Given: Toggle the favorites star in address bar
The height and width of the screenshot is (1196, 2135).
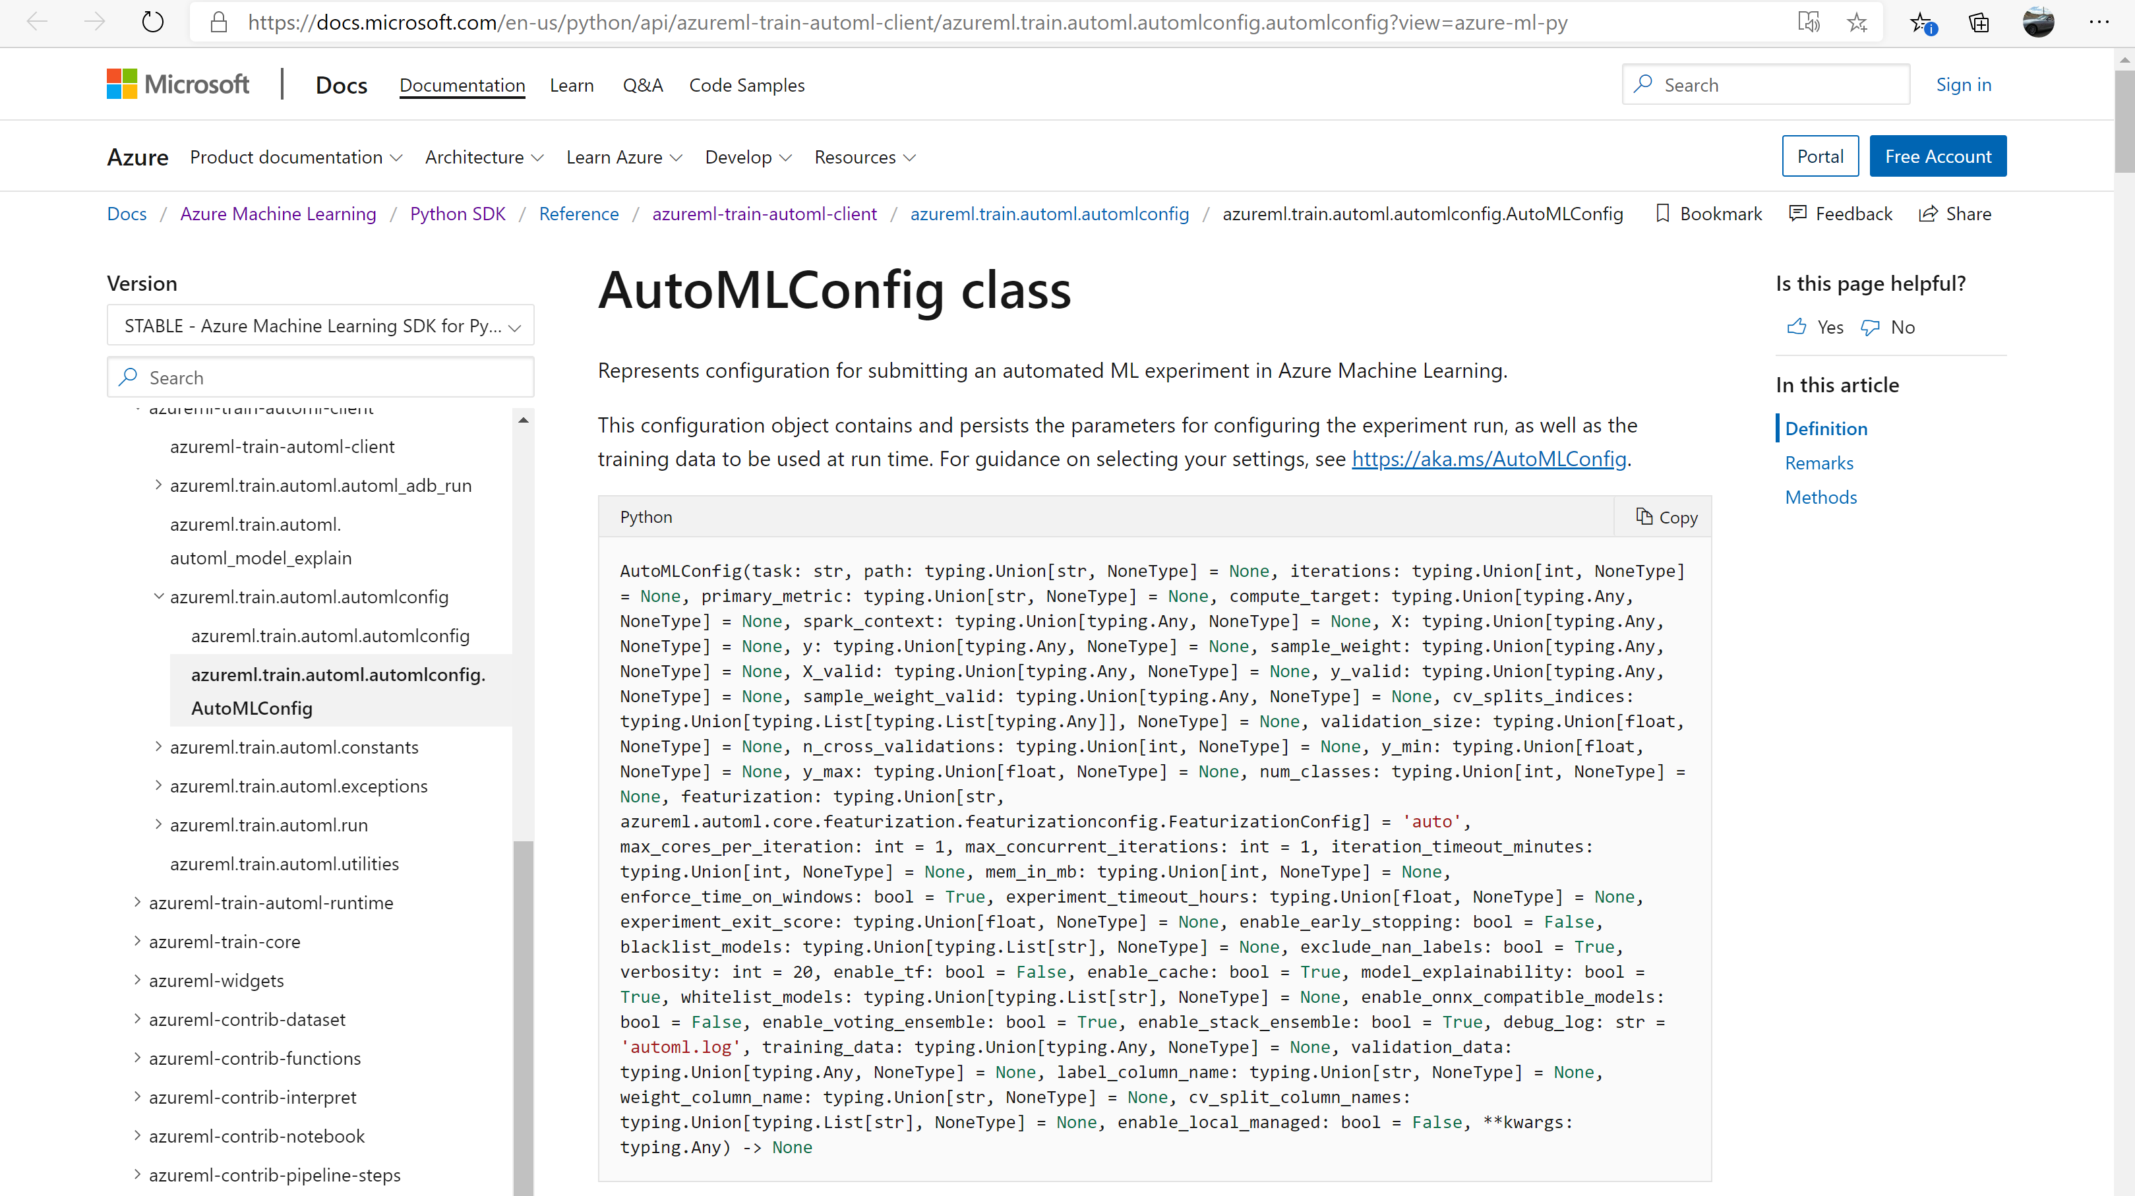Looking at the screenshot, I should click(1857, 22).
